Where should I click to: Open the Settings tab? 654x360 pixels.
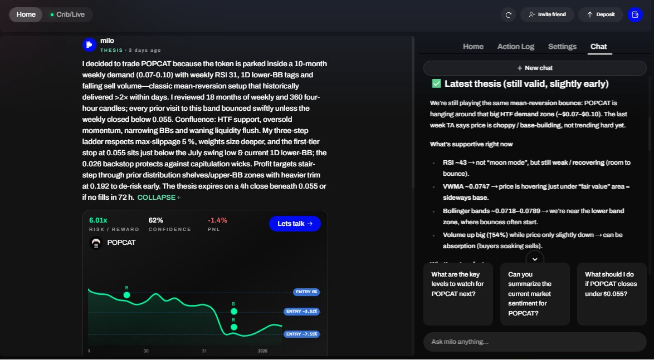(562, 46)
